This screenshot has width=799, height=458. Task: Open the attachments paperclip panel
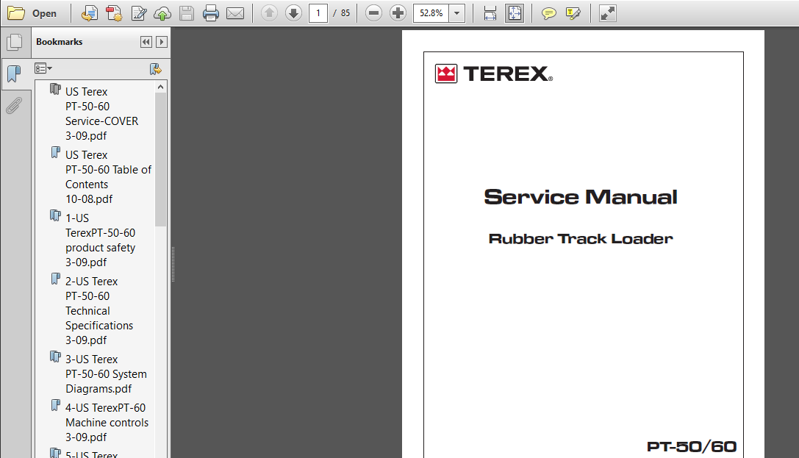(15, 105)
